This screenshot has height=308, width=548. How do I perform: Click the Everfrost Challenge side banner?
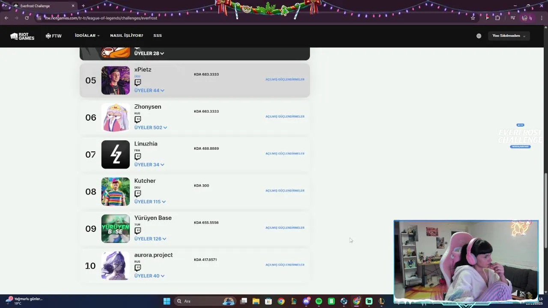click(520, 136)
